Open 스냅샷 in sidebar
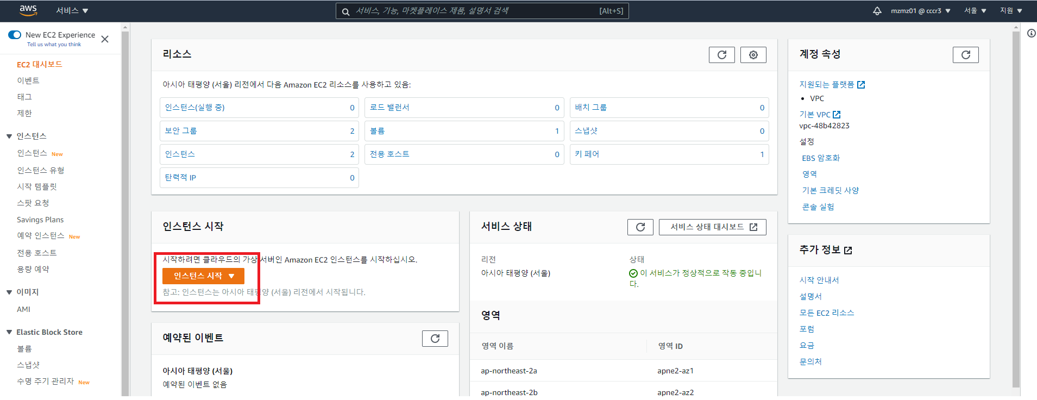Image resolution: width=1037 pixels, height=400 pixels. pyautogui.click(x=28, y=365)
